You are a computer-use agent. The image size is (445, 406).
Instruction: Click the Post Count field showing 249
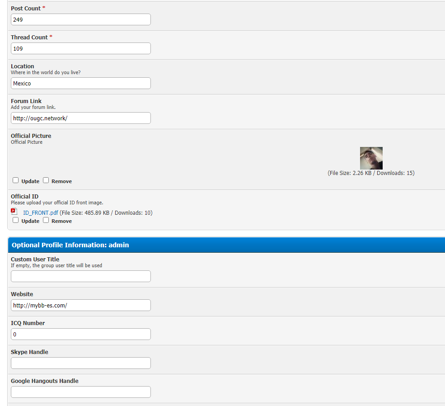tap(80, 20)
